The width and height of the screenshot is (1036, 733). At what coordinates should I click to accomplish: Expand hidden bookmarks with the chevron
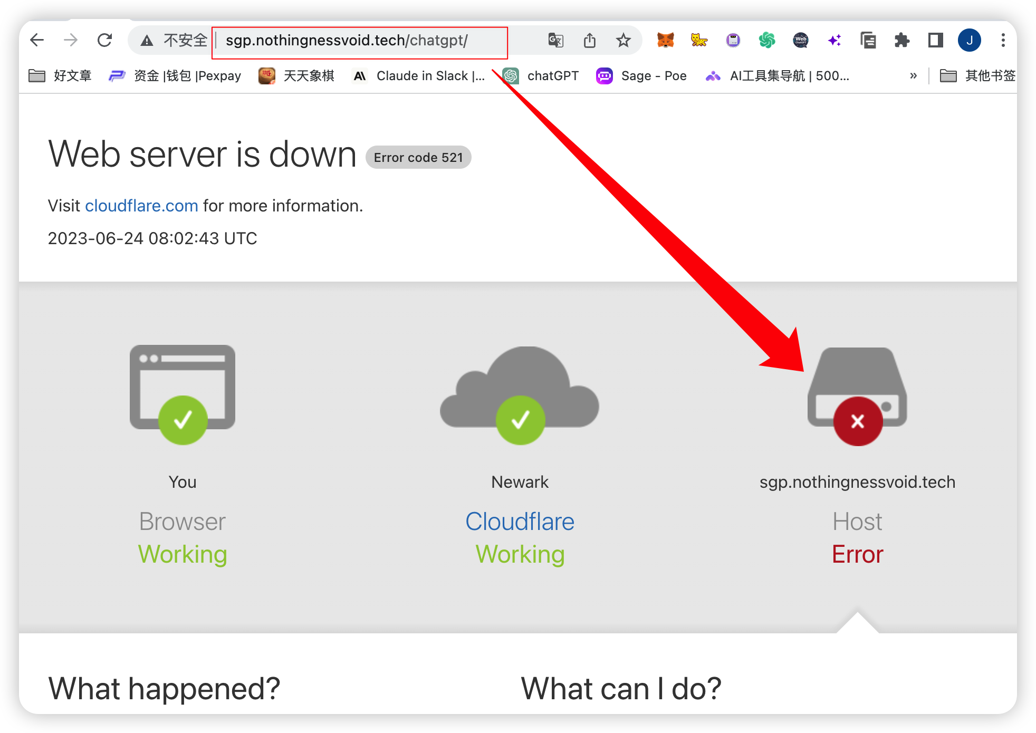913,76
